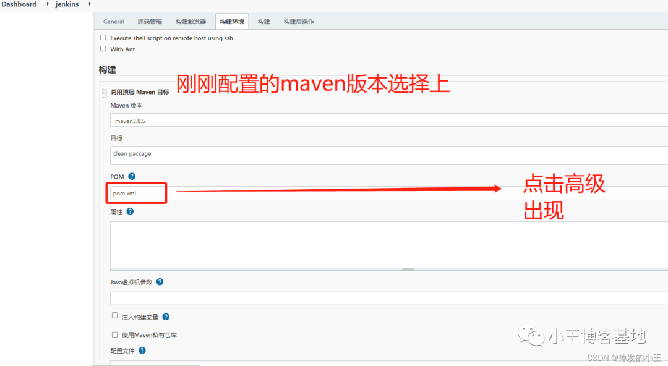The width and height of the screenshot is (668, 366).
Task: Switch to the General tab
Action: pyautogui.click(x=113, y=21)
